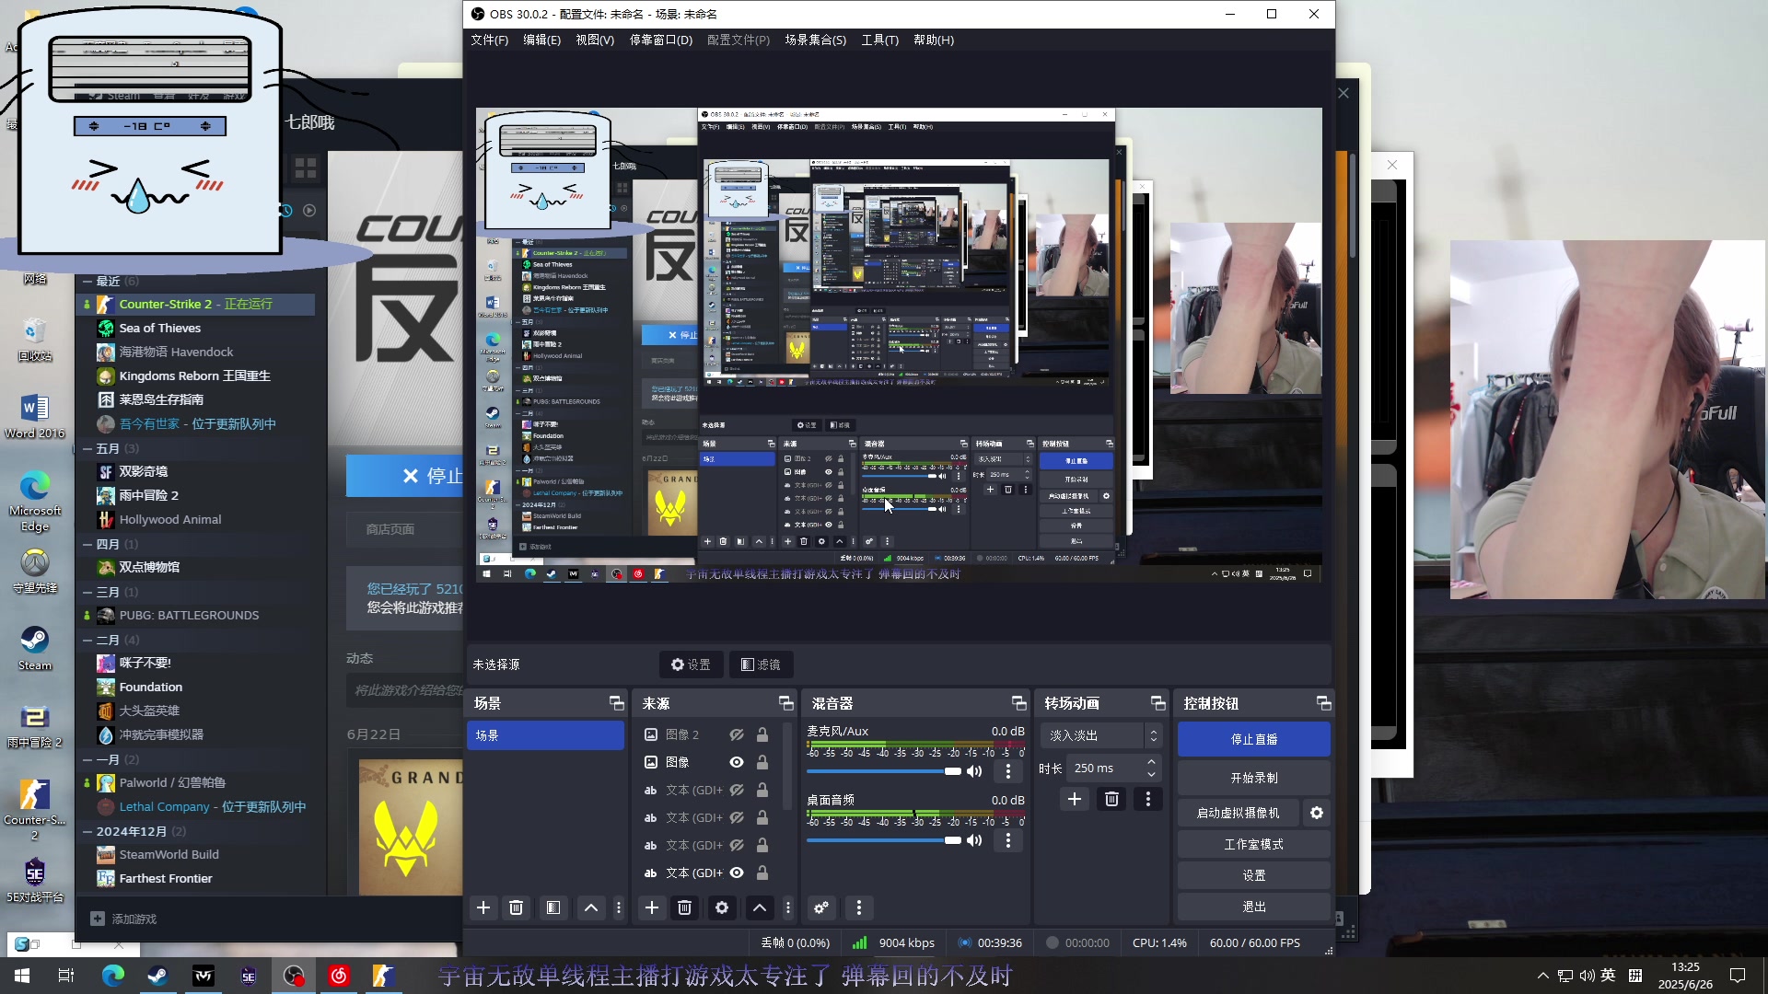Remove selected source with trash icon

pyautogui.click(x=684, y=907)
